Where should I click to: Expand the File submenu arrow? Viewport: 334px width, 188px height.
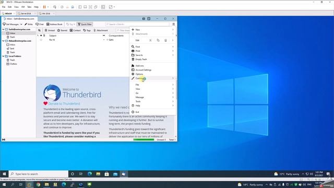(x=173, y=85)
